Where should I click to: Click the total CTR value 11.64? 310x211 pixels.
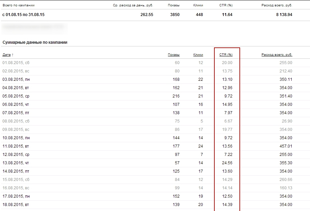point(227,15)
